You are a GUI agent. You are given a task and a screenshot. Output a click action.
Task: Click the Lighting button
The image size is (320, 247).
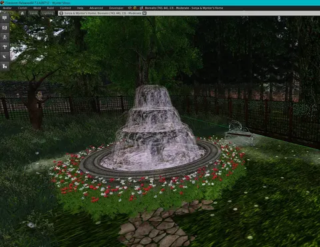pyautogui.click(x=47, y=13)
